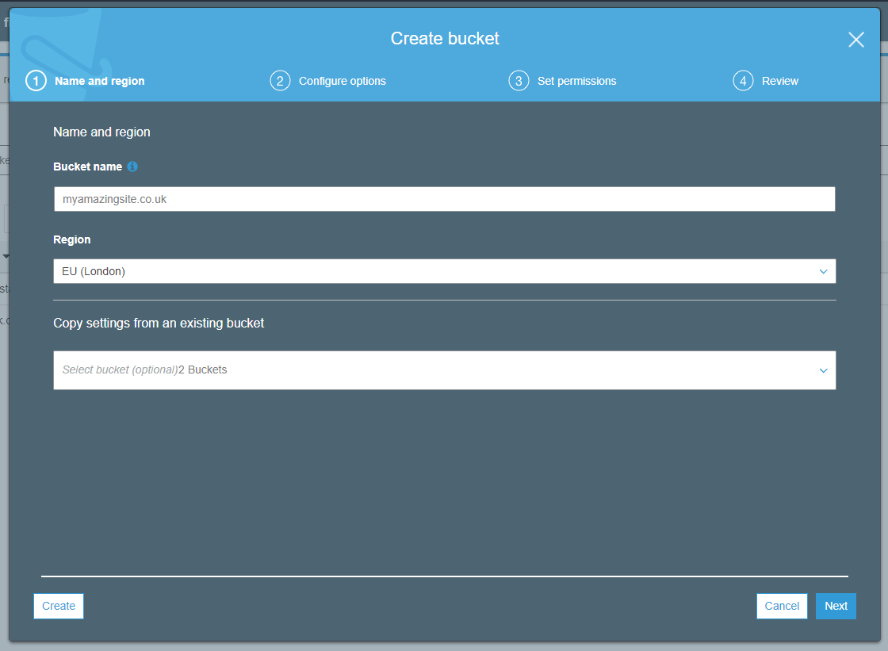Click the Cancel button
888x651 pixels.
click(x=782, y=606)
